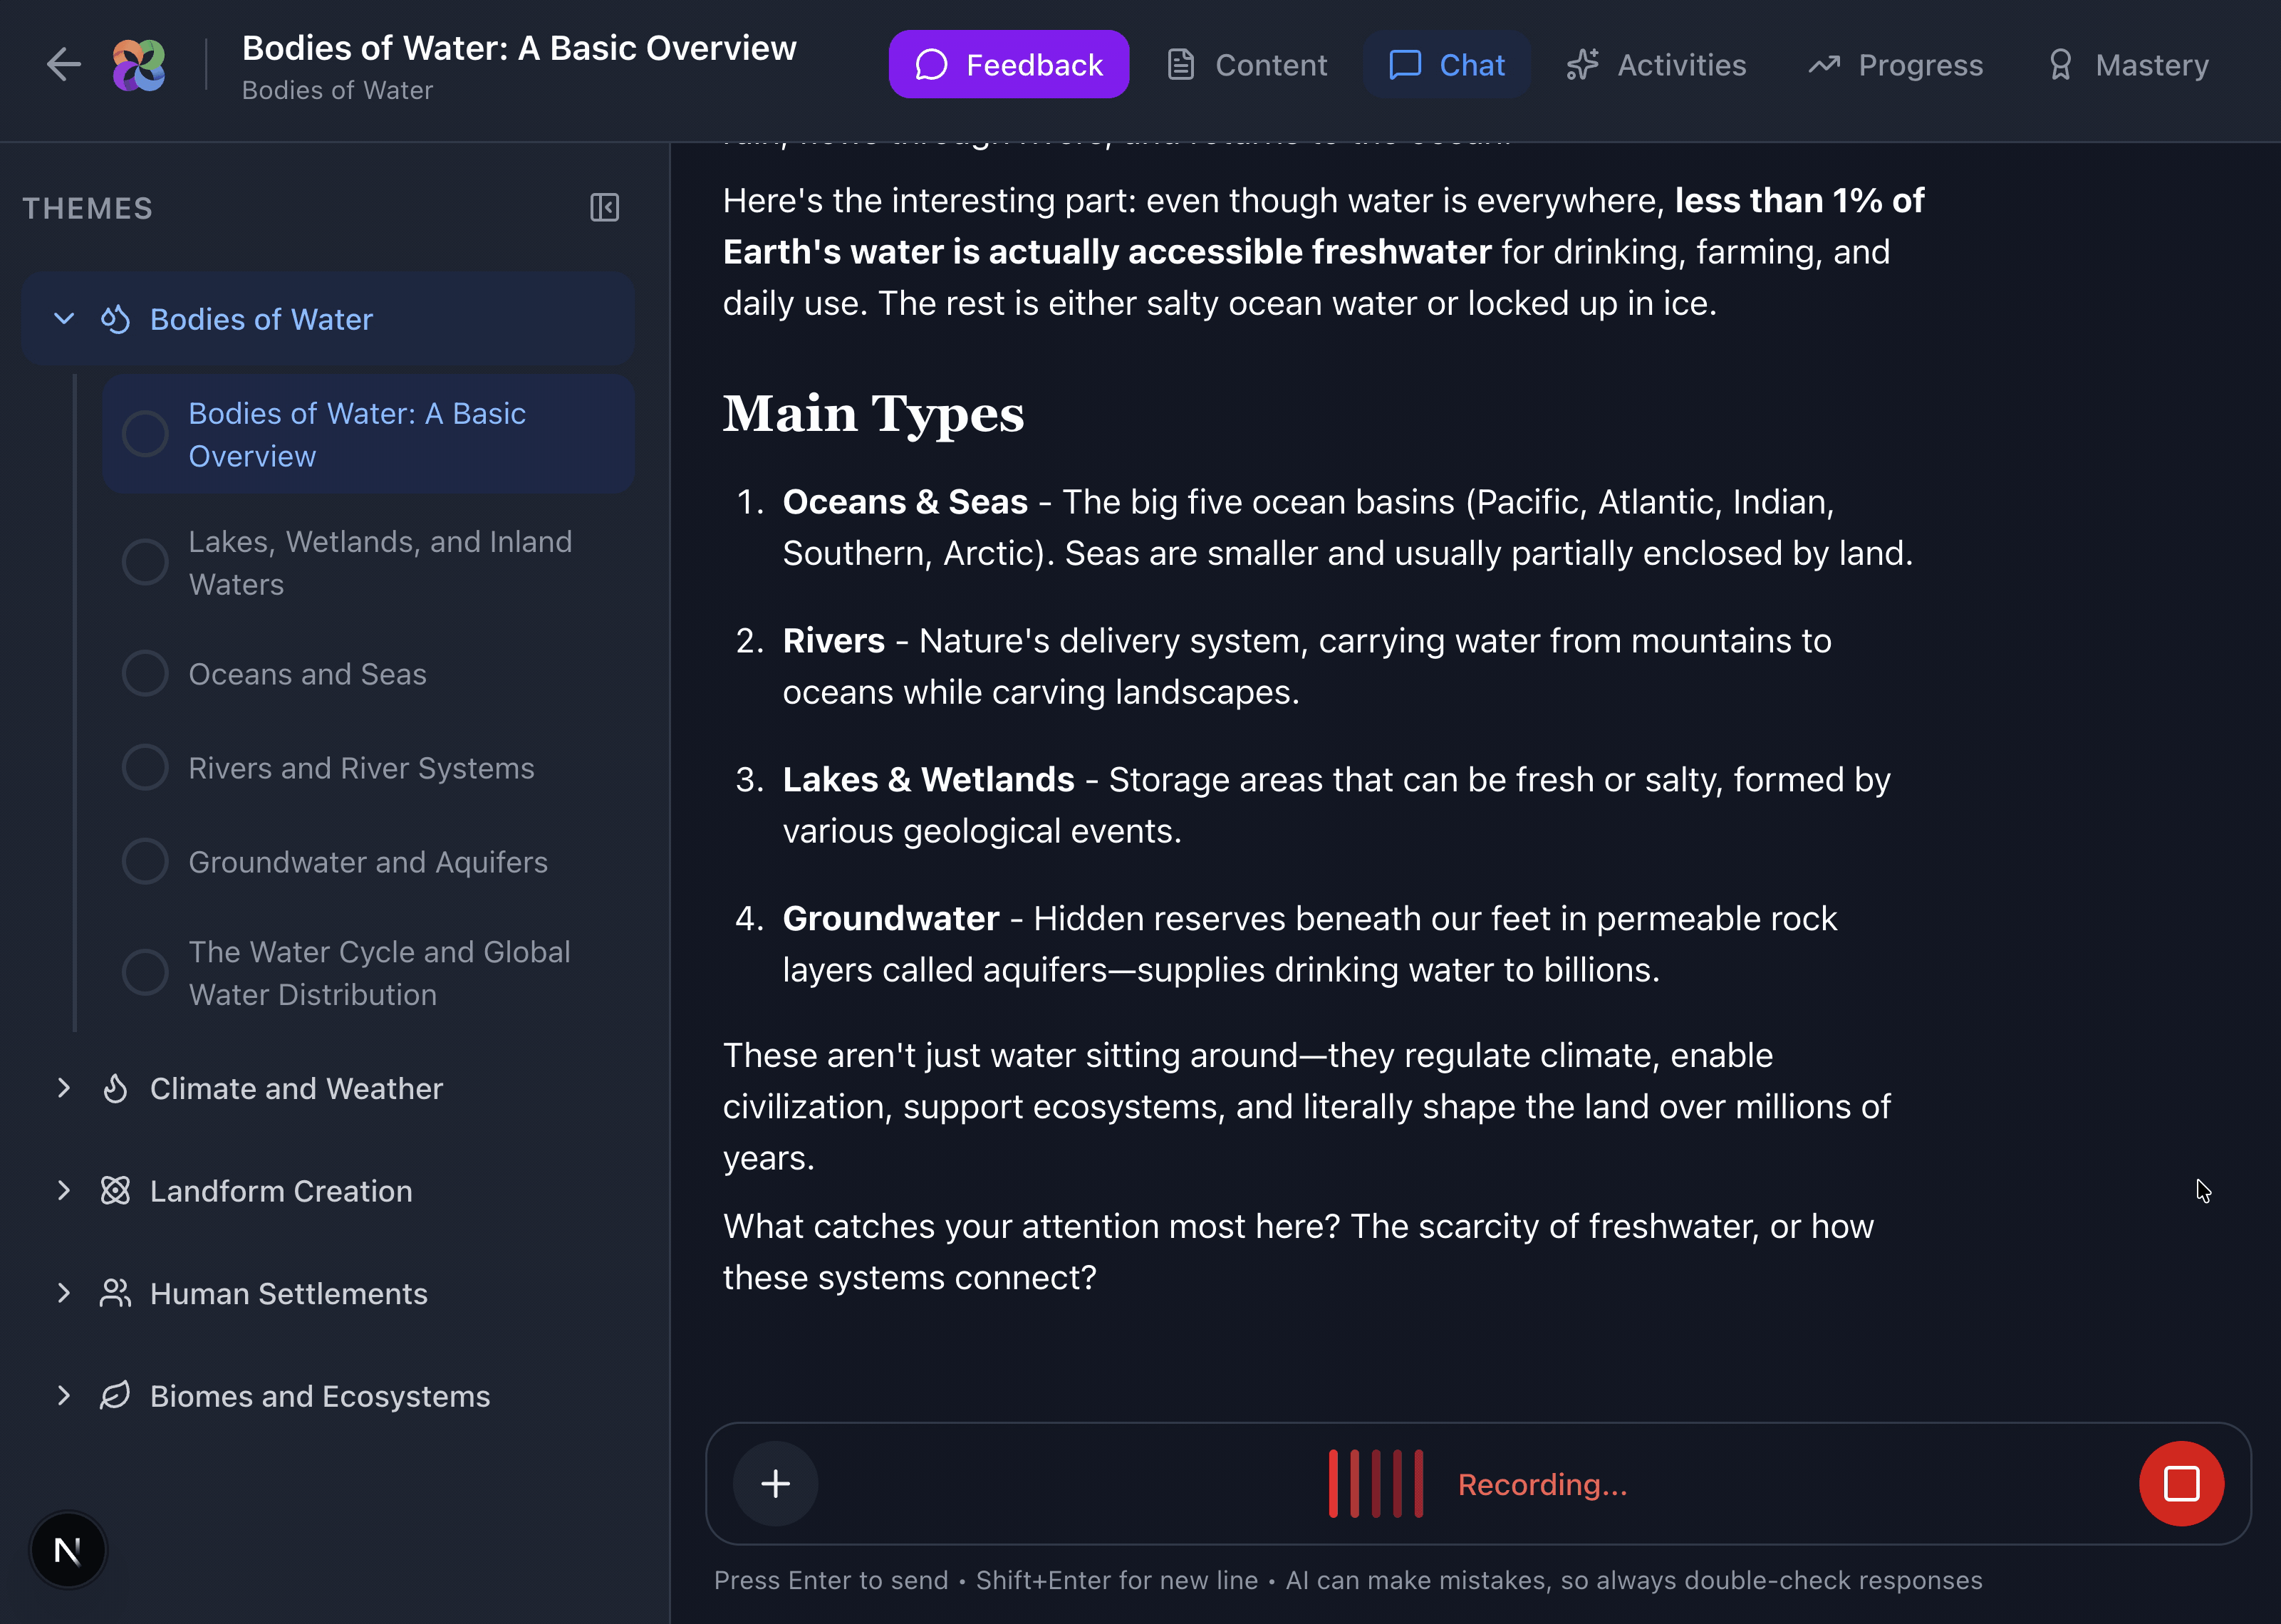Expand the Human Settlements section
Viewport: 2281px width, 1624px height.
click(x=64, y=1293)
